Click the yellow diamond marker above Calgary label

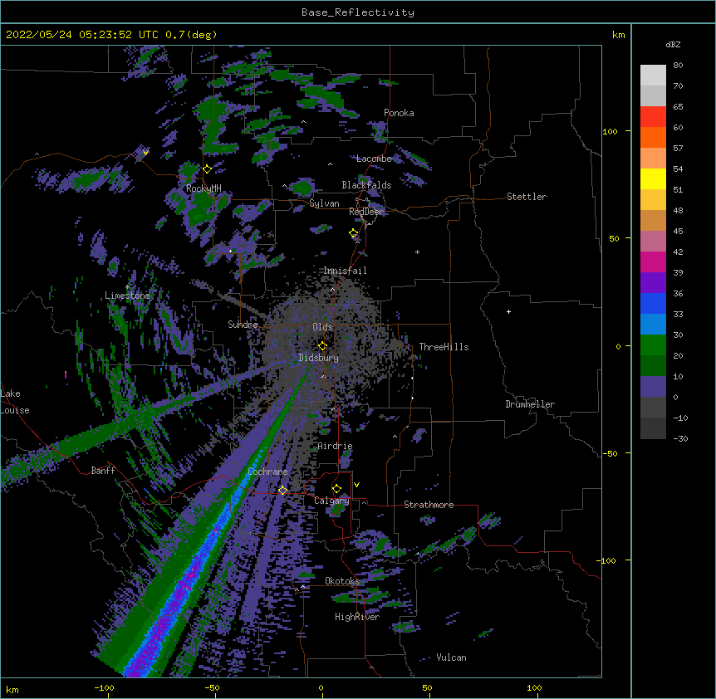tap(336, 489)
